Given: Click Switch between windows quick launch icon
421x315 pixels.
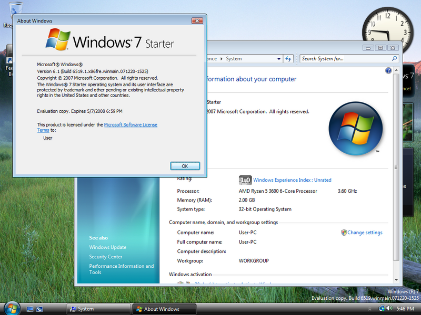Looking at the screenshot, I should tap(39, 309).
